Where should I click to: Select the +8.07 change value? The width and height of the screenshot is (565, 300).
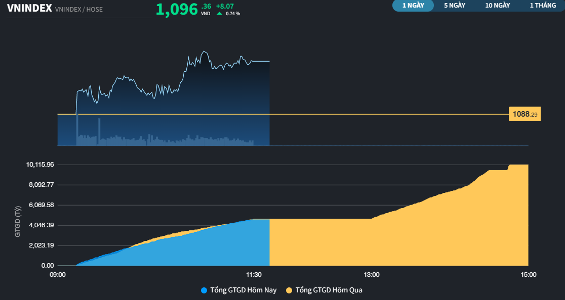click(225, 7)
